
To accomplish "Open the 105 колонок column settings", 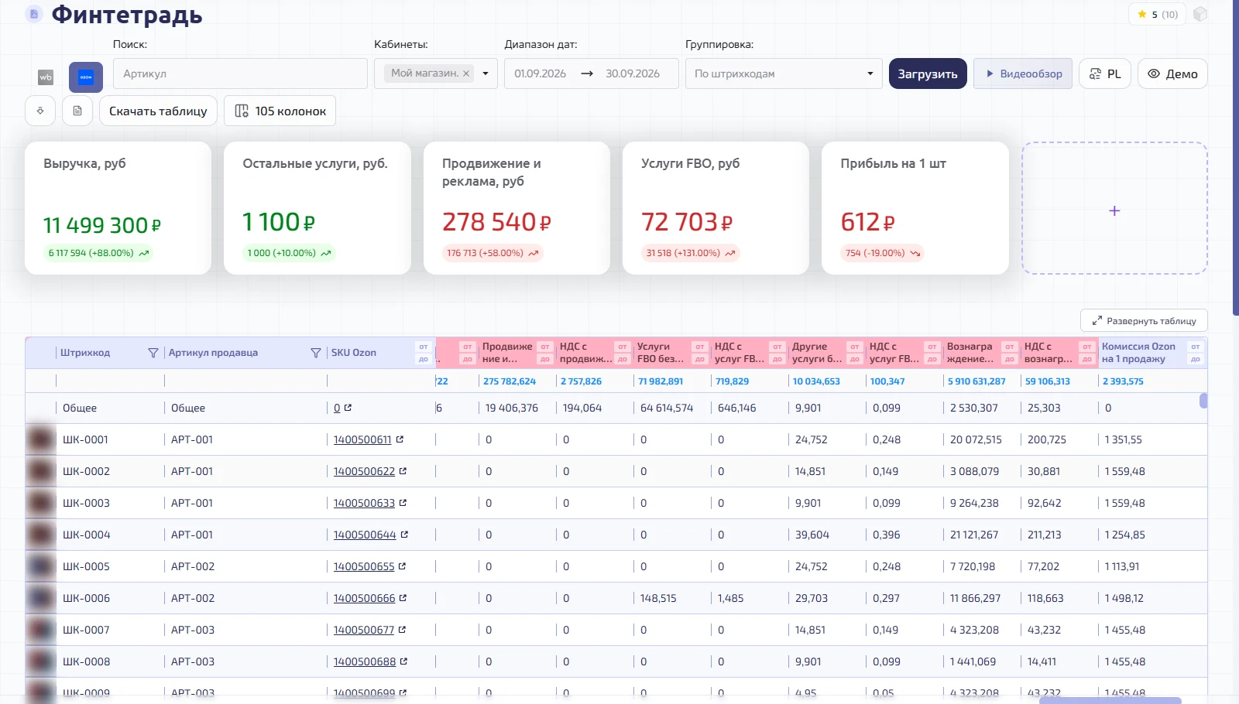I will coord(280,111).
